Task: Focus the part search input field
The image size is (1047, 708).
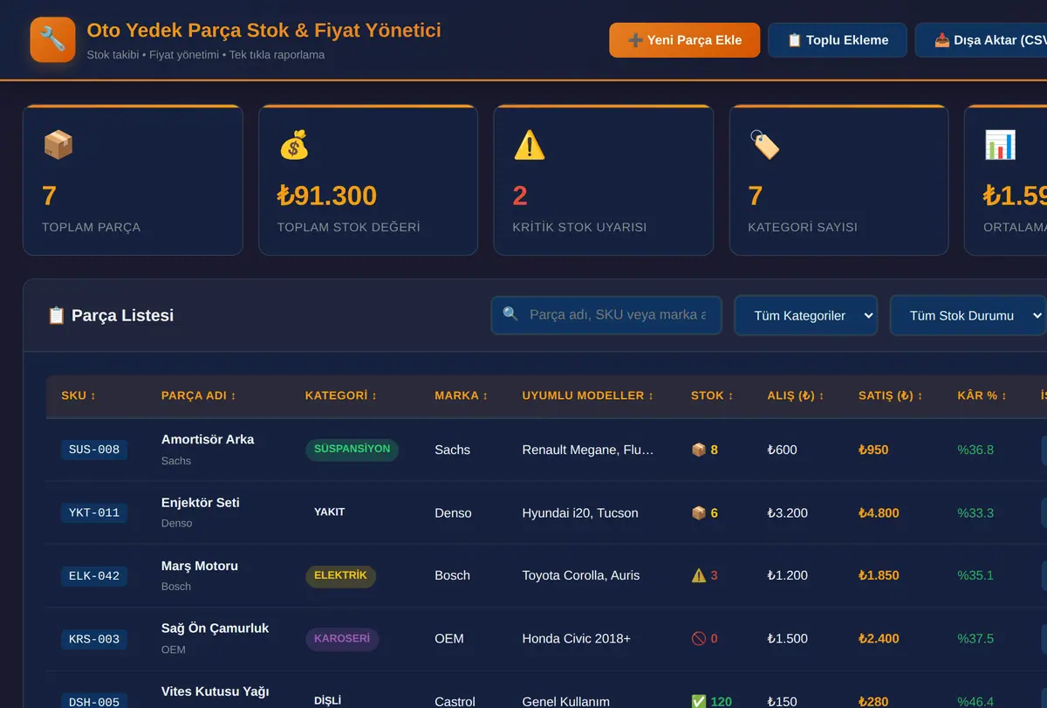Action: (606, 315)
